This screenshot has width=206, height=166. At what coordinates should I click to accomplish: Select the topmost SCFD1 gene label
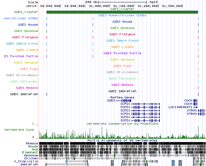pos(126,104)
